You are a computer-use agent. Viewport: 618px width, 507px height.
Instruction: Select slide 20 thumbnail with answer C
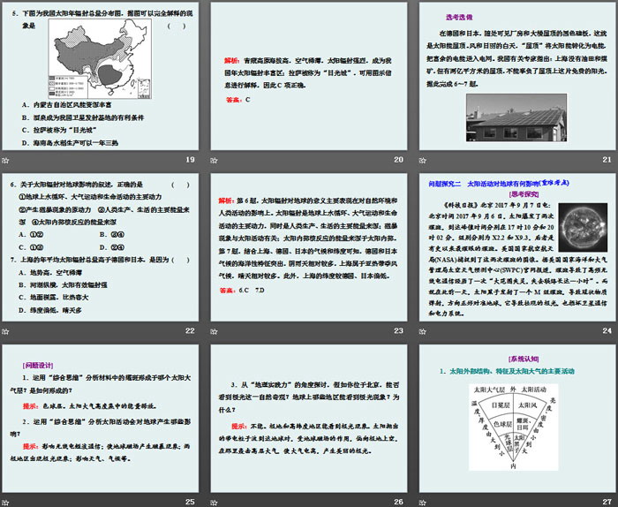pos(309,76)
